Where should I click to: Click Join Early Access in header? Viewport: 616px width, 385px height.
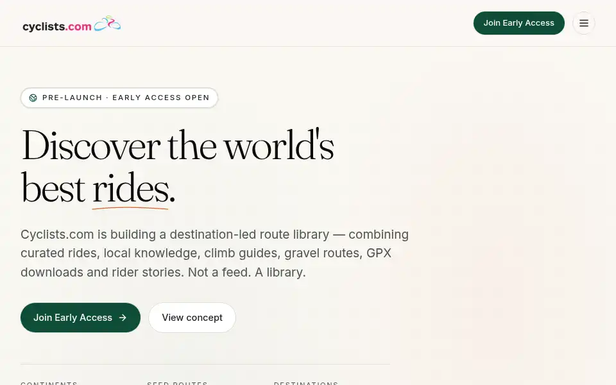click(x=518, y=23)
